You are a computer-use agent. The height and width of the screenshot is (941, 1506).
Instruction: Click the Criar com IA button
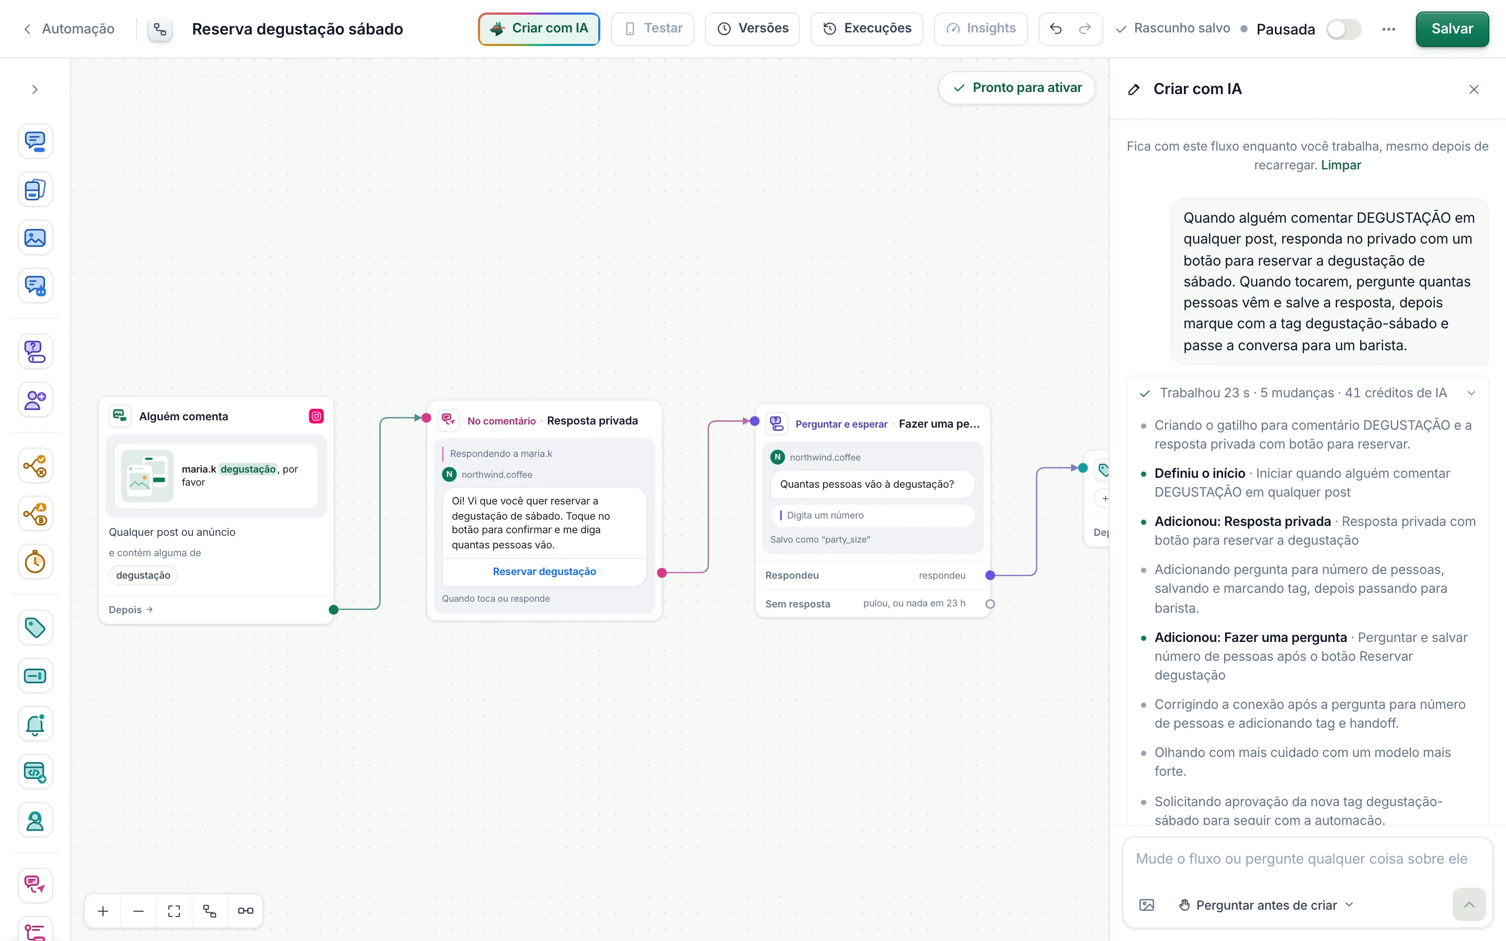(539, 29)
